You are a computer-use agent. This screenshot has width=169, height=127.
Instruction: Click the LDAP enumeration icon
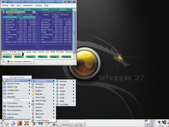(x=57, y=98)
